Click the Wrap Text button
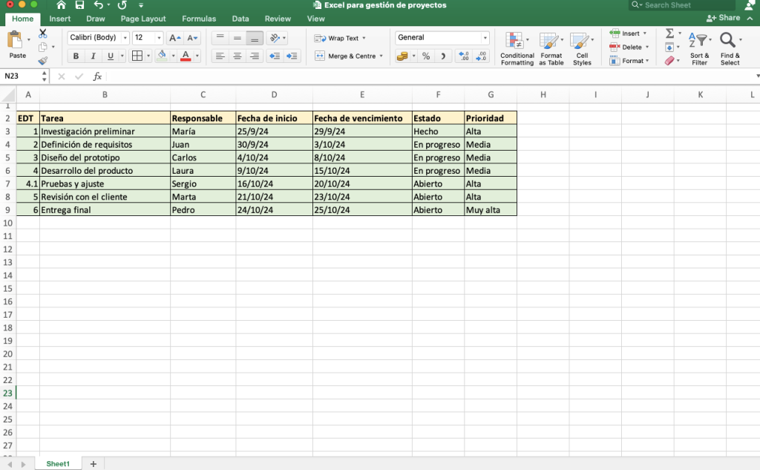Viewport: 760px width, 470px height. point(340,38)
